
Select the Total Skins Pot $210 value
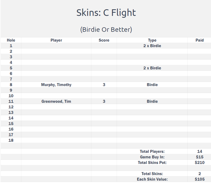pos(200,163)
